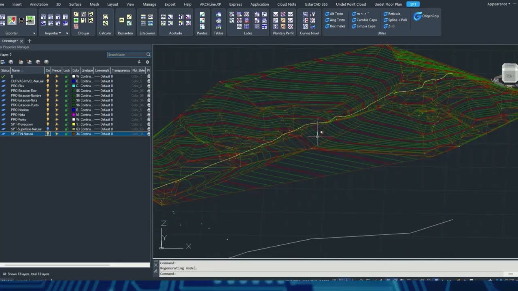Viewport: 518px width, 291px height.
Task: Click the FRONT face of the view cube
Action: click(509, 76)
